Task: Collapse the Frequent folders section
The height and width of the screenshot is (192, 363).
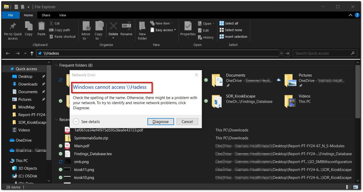Action: [56, 66]
